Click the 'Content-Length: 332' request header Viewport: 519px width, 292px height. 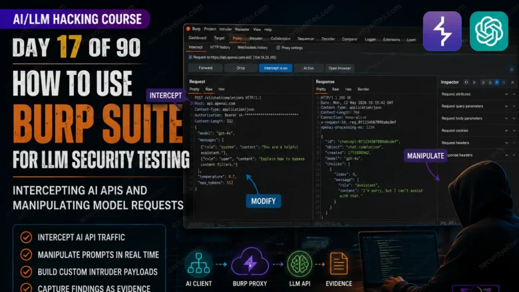point(214,121)
